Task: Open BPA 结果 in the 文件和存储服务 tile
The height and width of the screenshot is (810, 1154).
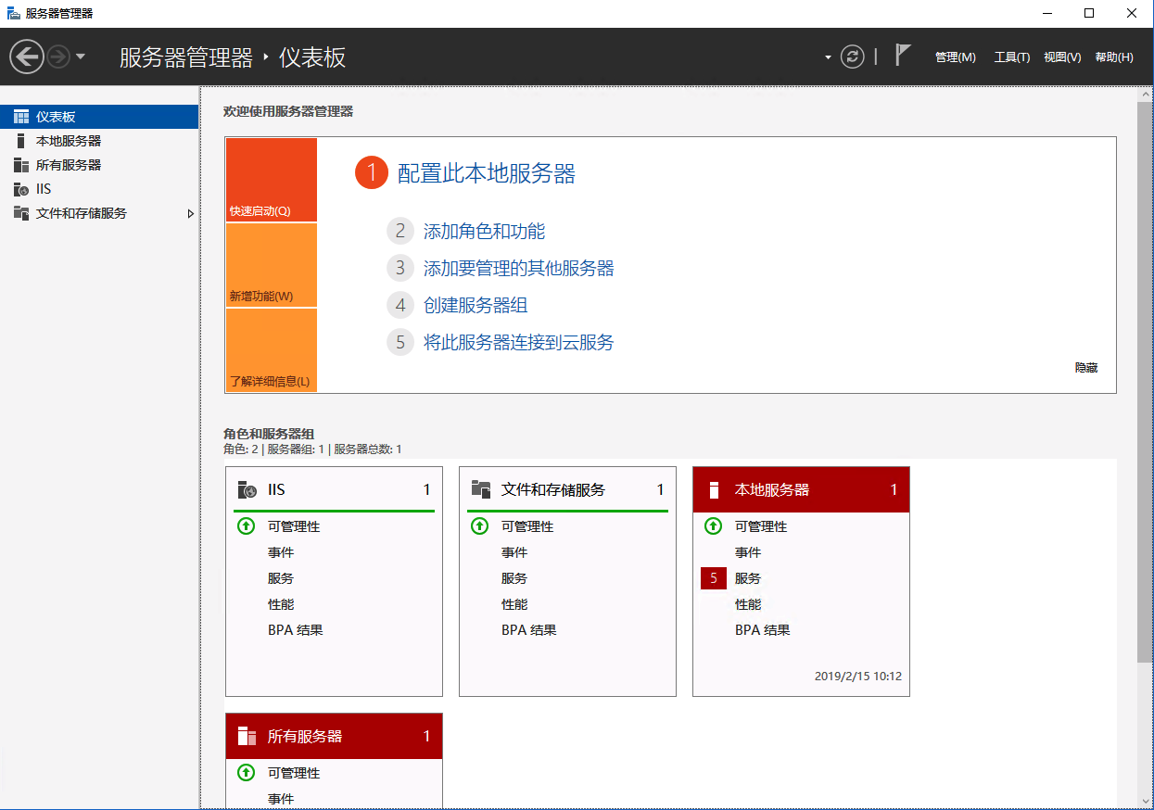Action: [529, 630]
